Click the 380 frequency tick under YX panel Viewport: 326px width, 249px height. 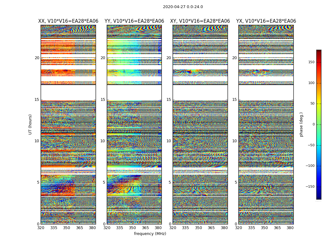click(290, 228)
